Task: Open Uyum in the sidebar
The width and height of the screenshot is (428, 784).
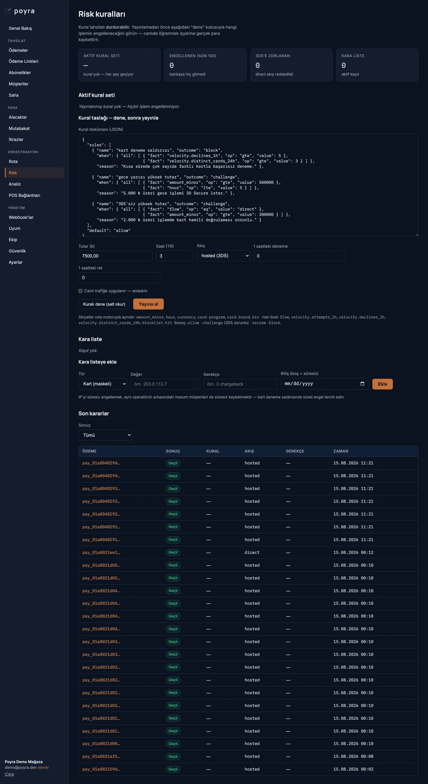Action: [x=35, y=228]
